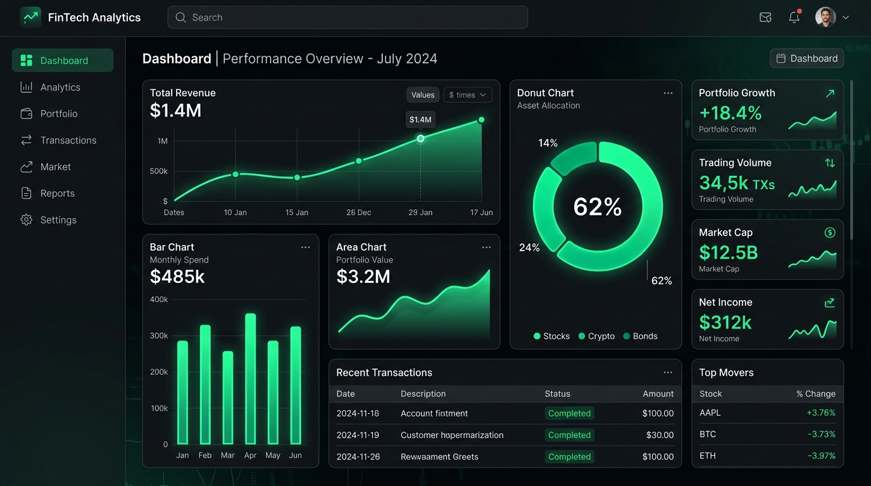
Task: Click the $312k Net Income value
Action: [x=725, y=323]
